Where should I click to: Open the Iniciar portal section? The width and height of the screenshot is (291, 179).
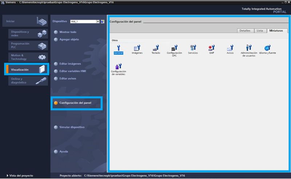click(25, 21)
